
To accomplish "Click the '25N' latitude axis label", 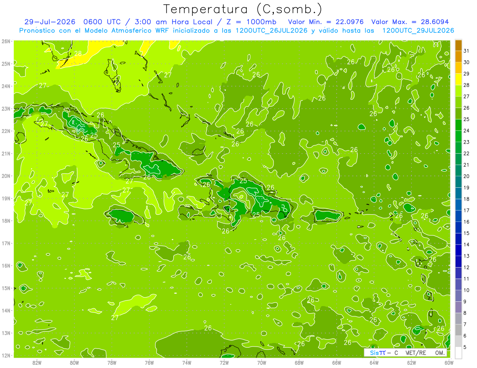I will coord(6,64).
